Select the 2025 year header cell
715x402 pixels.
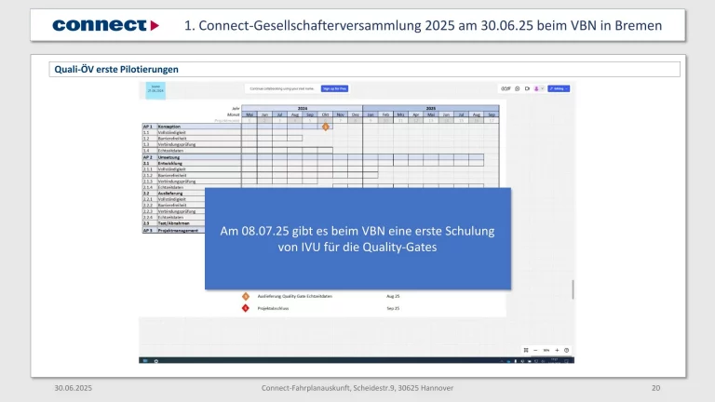click(x=431, y=109)
